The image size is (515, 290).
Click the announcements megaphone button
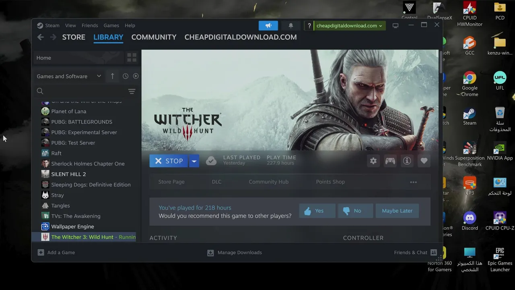click(268, 25)
